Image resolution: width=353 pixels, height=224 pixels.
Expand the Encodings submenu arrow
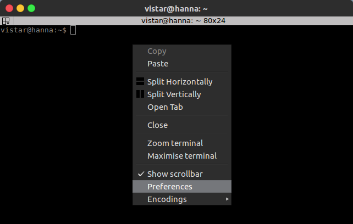227,199
